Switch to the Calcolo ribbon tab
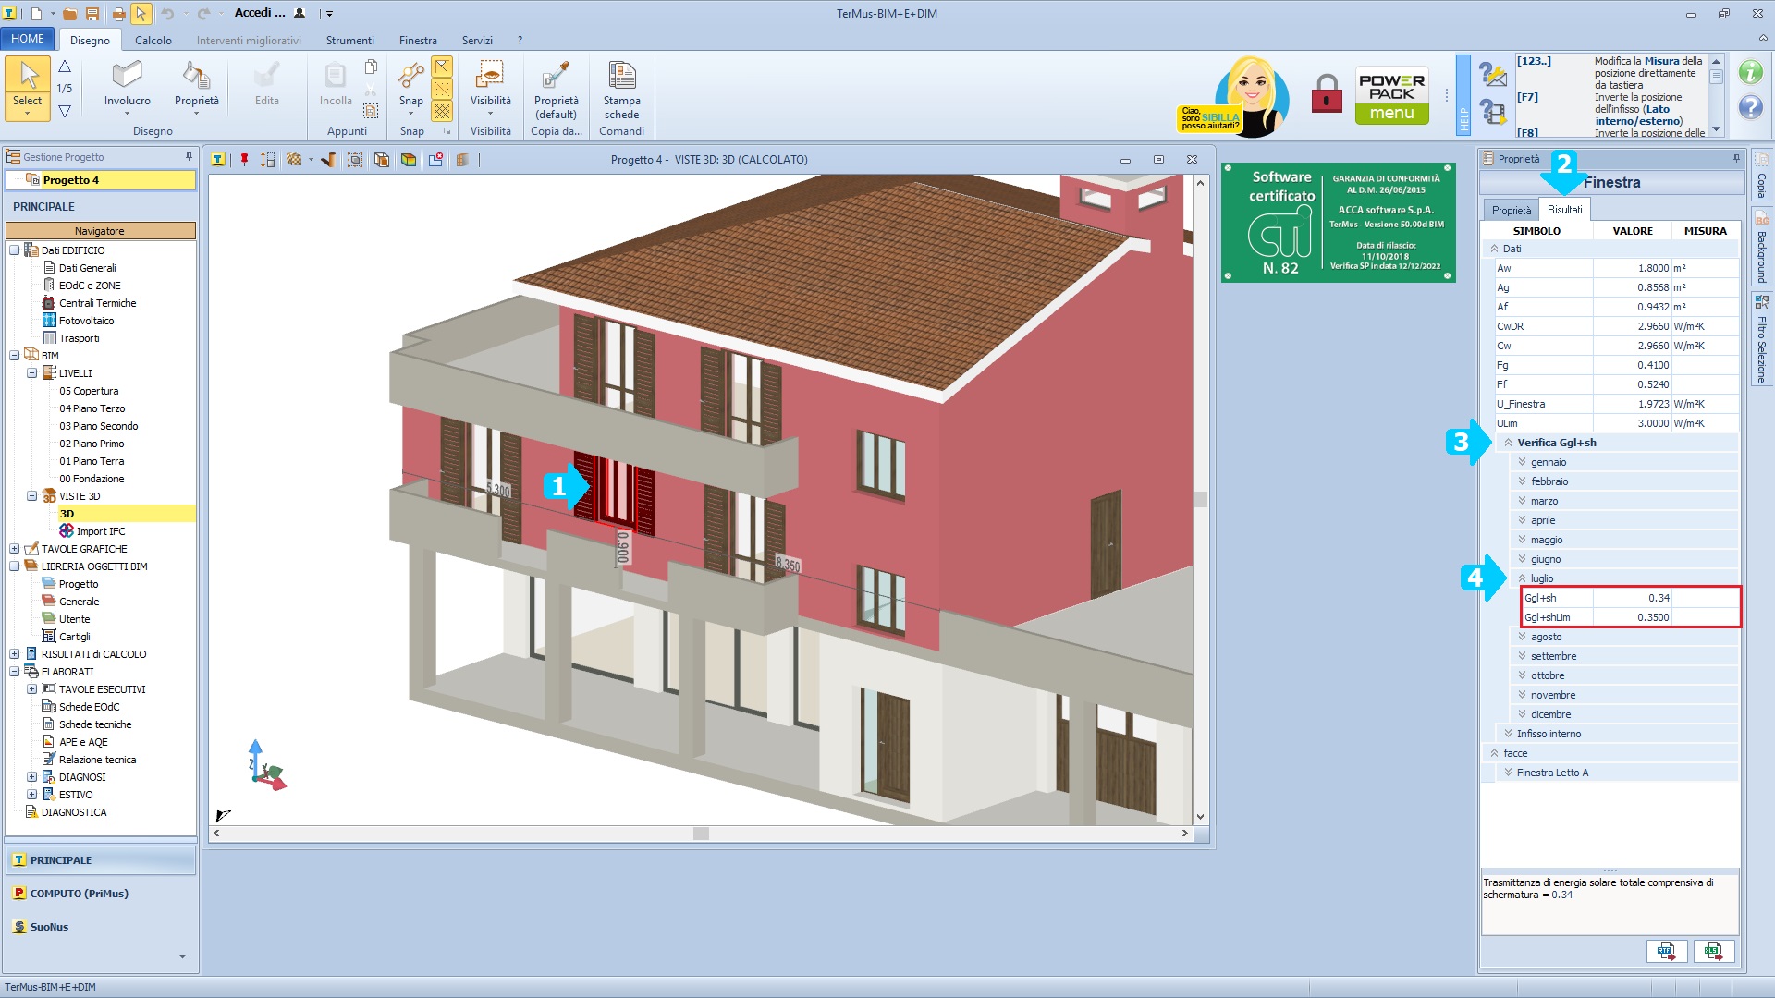This screenshot has height=998, width=1775. coord(153,41)
